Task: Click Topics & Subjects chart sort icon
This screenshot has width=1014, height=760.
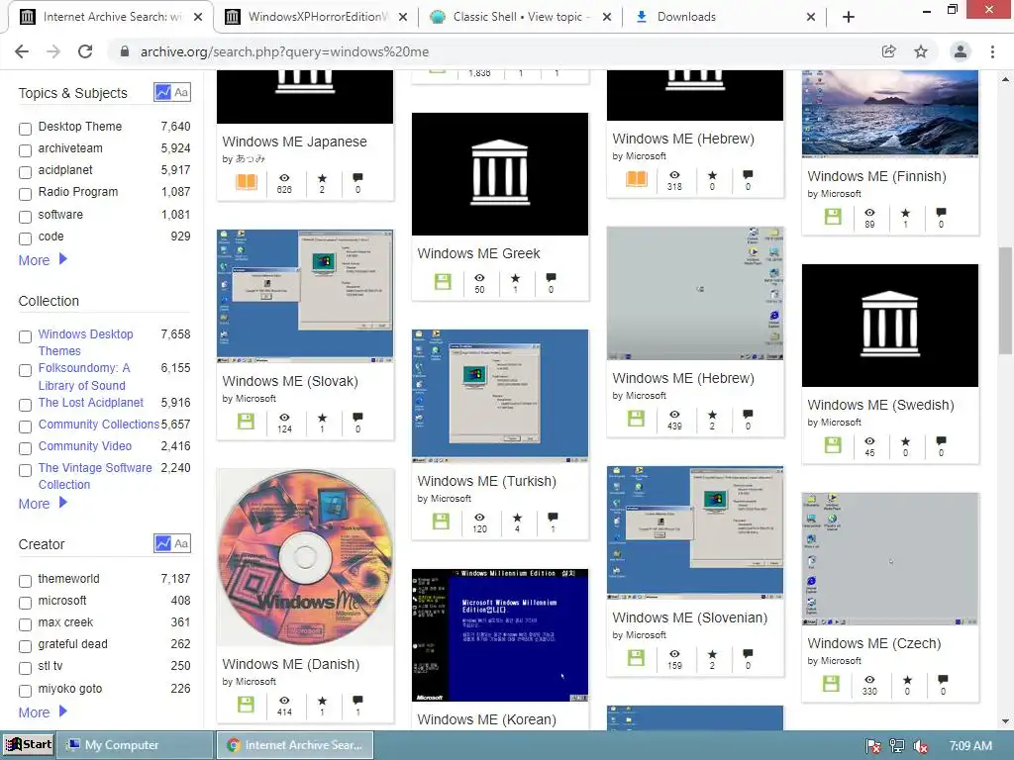Action: [162, 92]
